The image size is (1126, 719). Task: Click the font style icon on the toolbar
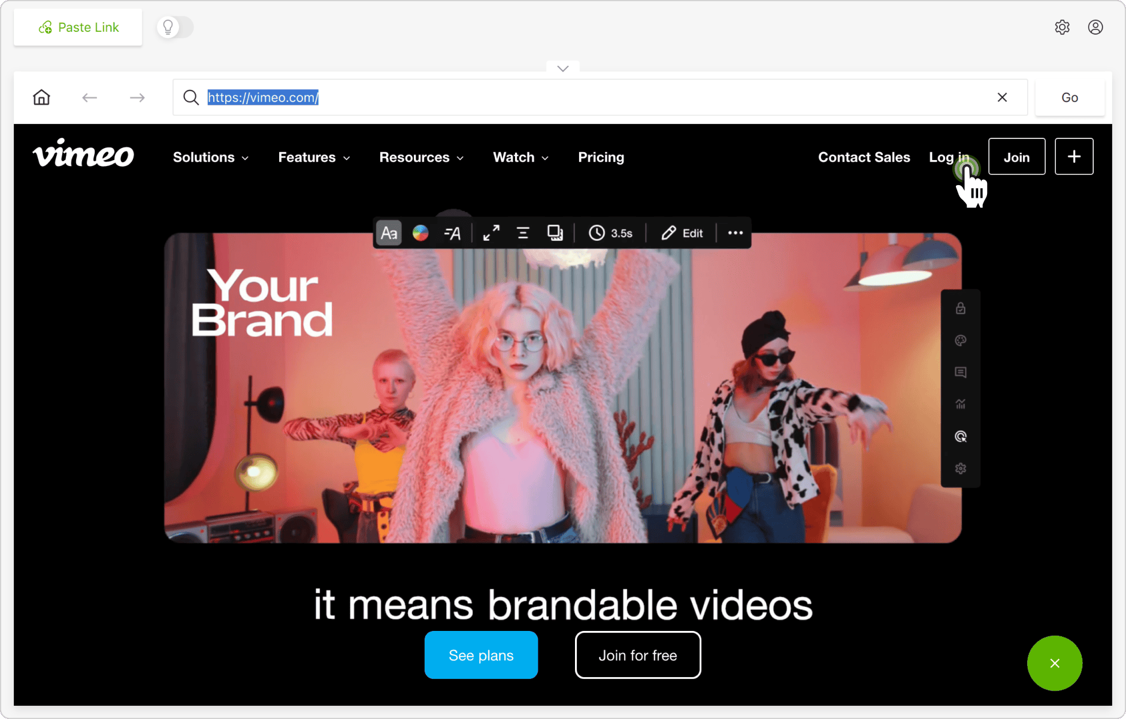[x=453, y=233]
